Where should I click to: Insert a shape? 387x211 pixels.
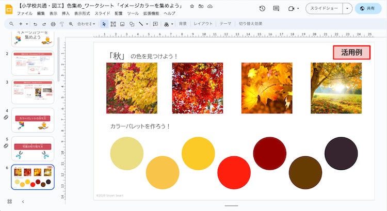click(132, 24)
